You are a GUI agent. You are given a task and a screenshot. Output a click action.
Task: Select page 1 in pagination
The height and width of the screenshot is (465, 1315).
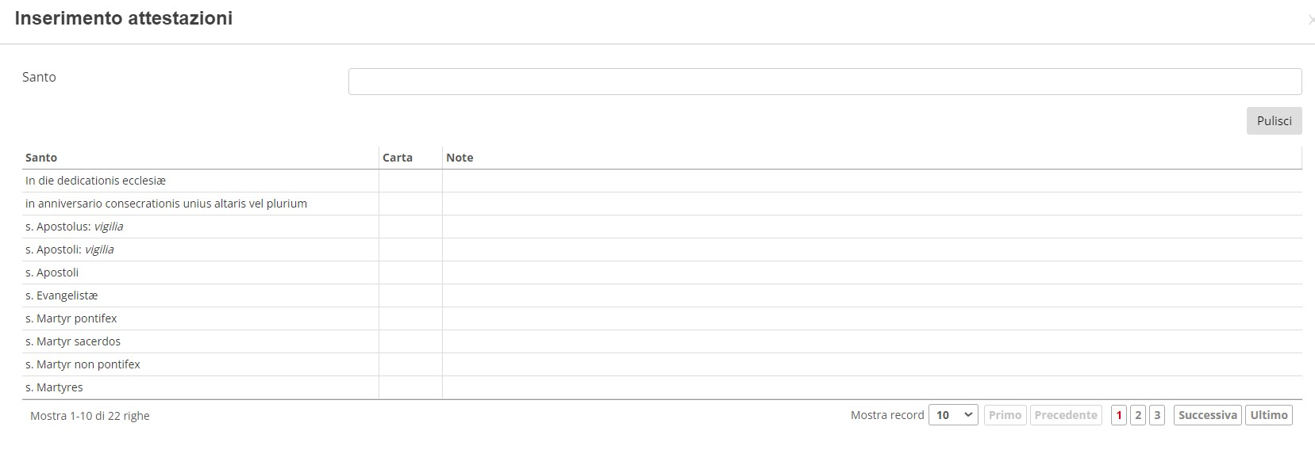(x=1119, y=415)
